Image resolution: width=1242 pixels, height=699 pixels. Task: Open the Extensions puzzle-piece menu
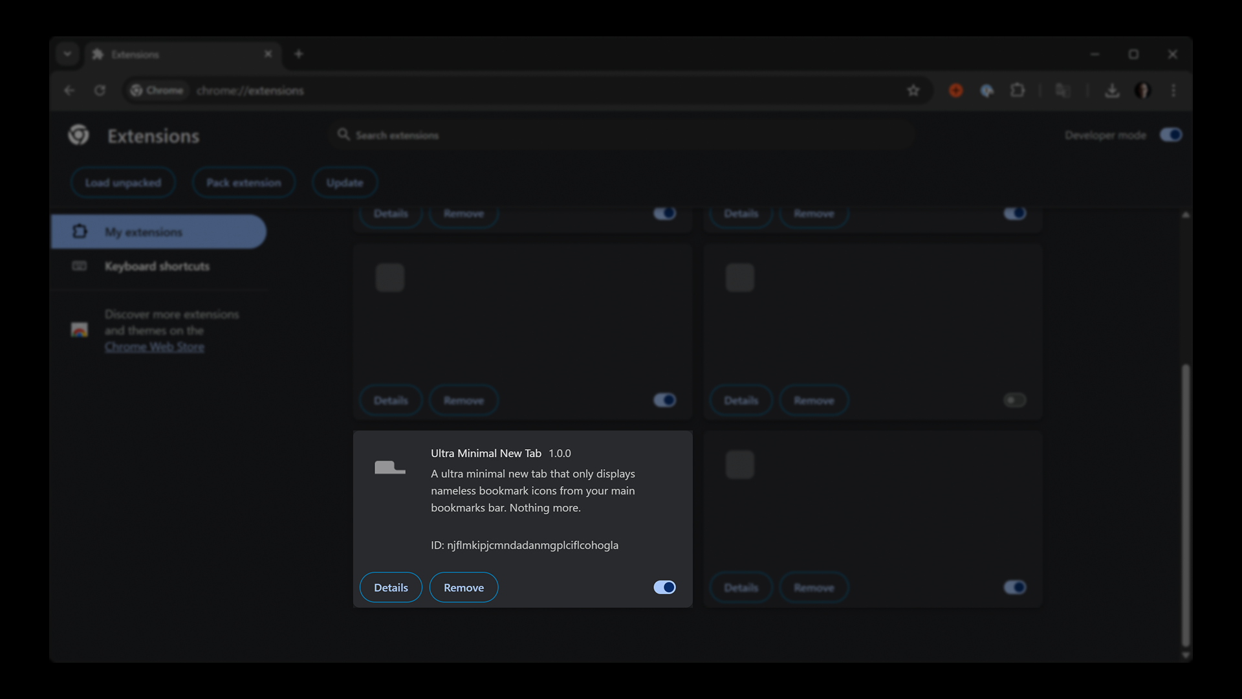pyautogui.click(x=1018, y=91)
